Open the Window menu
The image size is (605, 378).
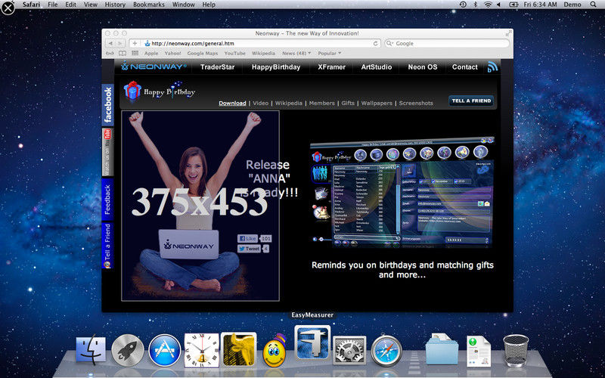(183, 5)
